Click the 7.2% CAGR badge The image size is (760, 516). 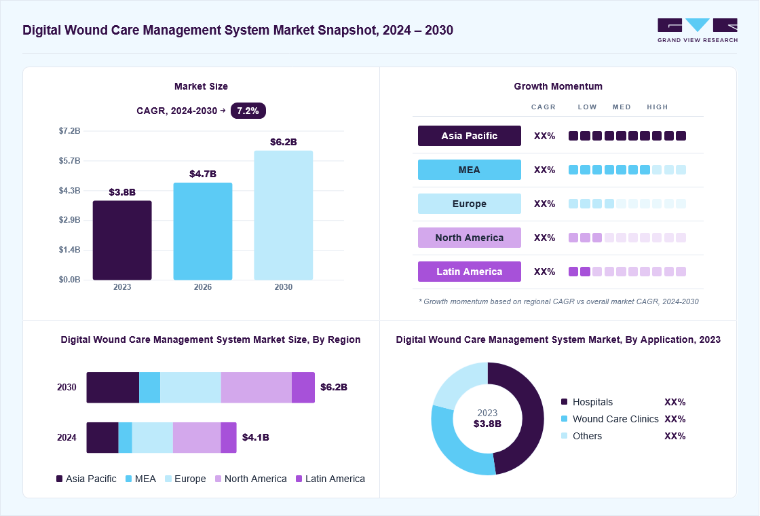[x=248, y=111]
